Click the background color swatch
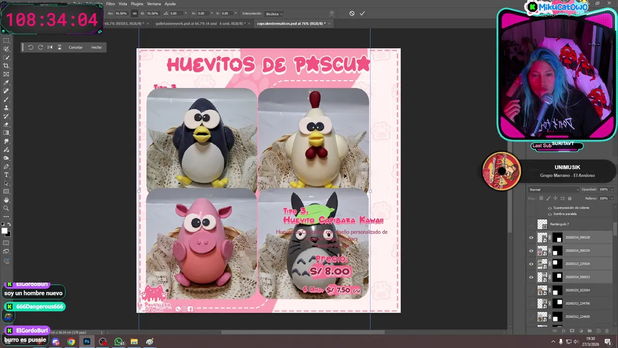618x348 pixels. pos(9,234)
